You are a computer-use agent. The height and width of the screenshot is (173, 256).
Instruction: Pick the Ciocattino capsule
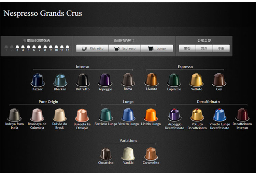(106, 154)
